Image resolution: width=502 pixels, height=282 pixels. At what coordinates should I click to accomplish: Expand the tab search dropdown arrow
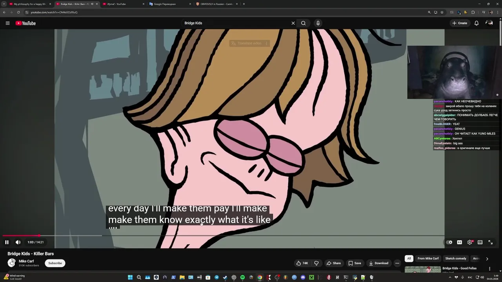click(x=4, y=4)
